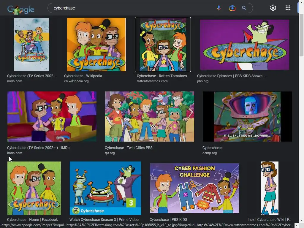Open the Wikipedia Cyberchase image
The image size is (304, 228).
[x=96, y=45]
